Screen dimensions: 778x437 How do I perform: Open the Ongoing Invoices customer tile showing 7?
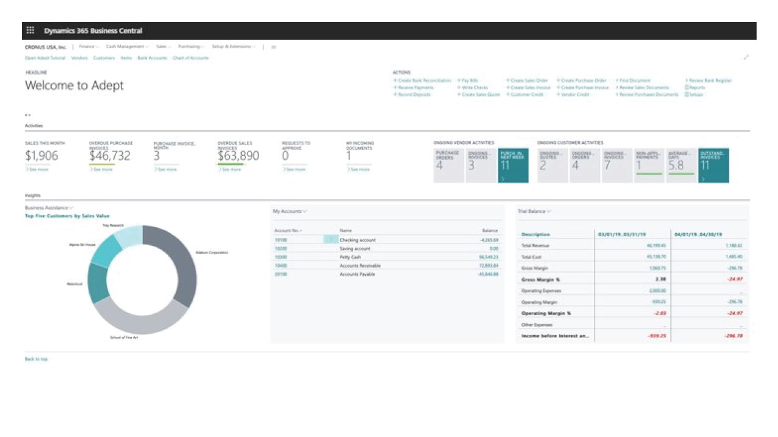click(617, 165)
